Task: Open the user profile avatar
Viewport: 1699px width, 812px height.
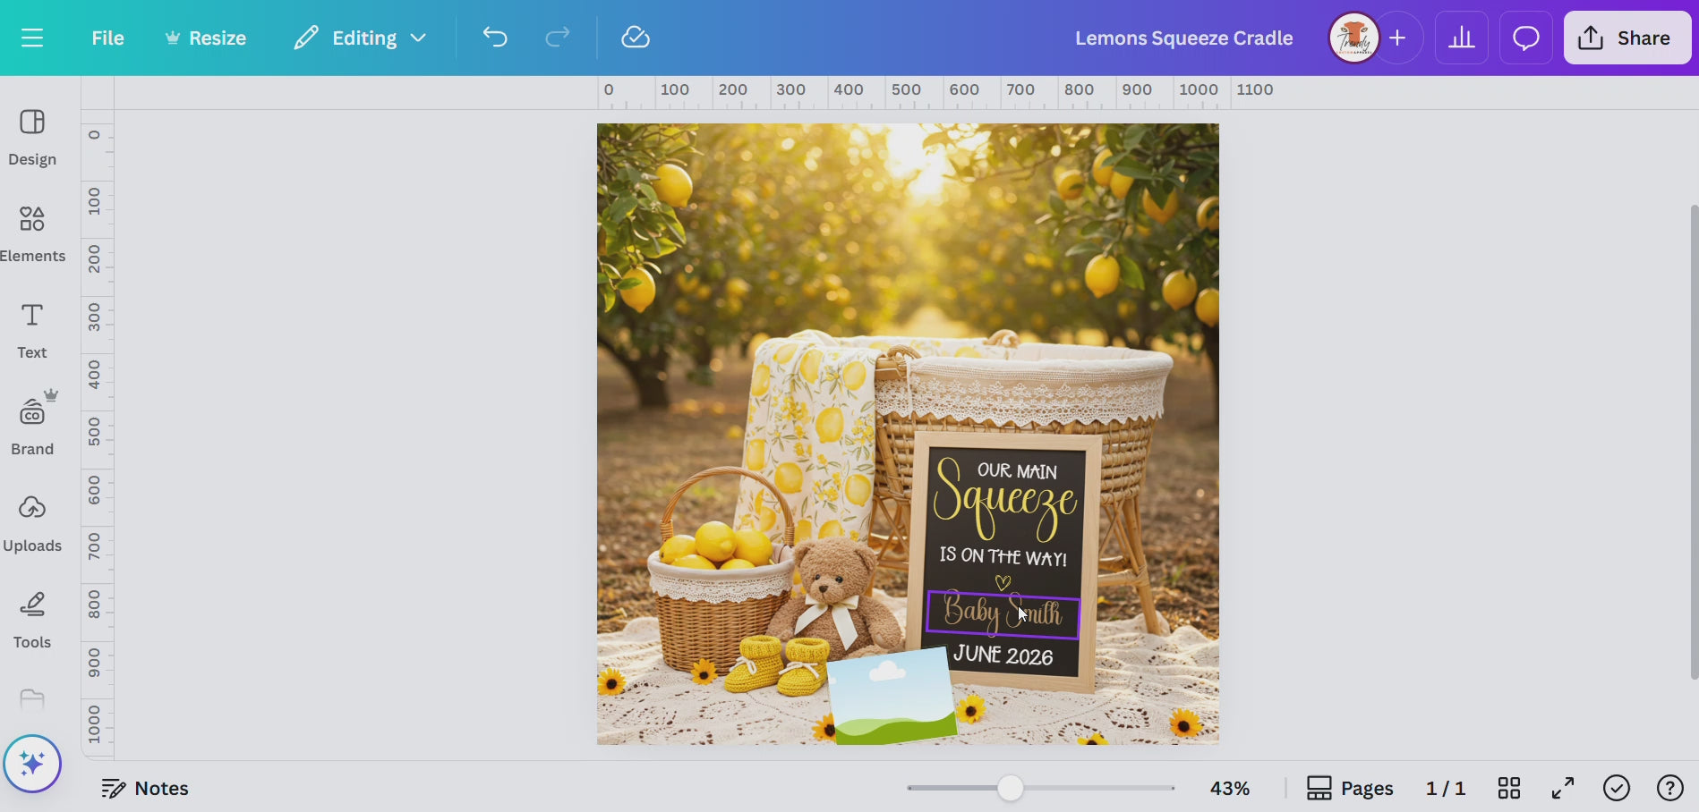Action: point(1353,38)
